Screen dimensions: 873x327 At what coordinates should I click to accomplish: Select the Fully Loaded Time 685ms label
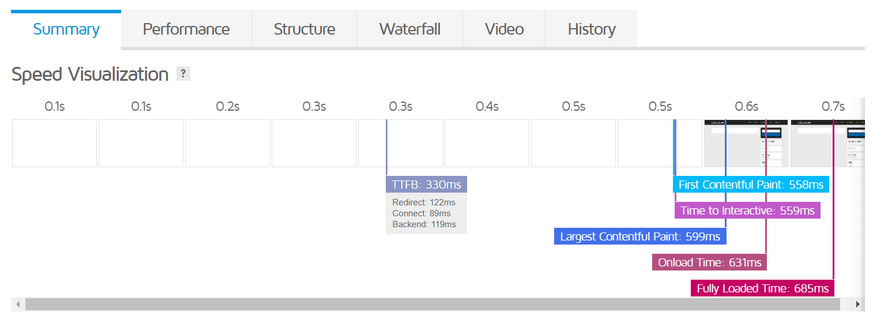[x=762, y=288]
